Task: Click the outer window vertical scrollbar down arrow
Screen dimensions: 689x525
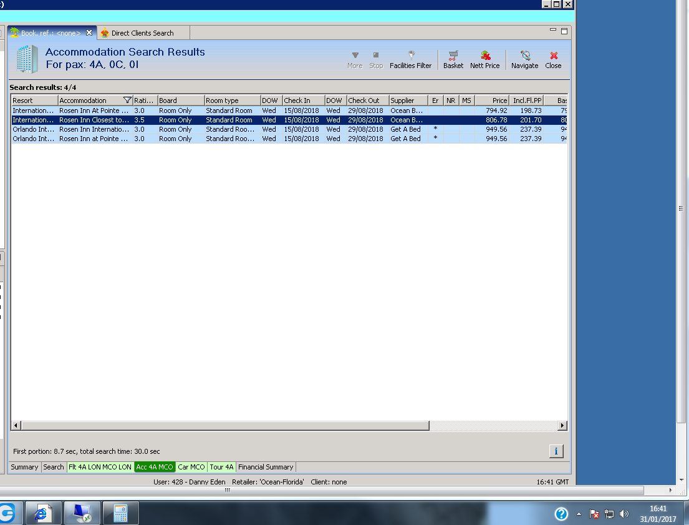Action: 681,479
